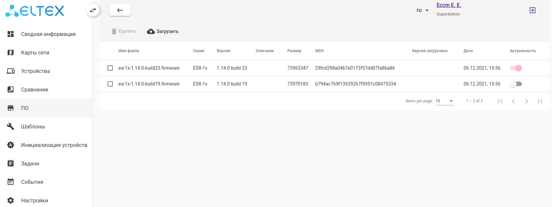Click the cloud upload icon
Viewport: 552px width, 207px height.
(x=151, y=31)
